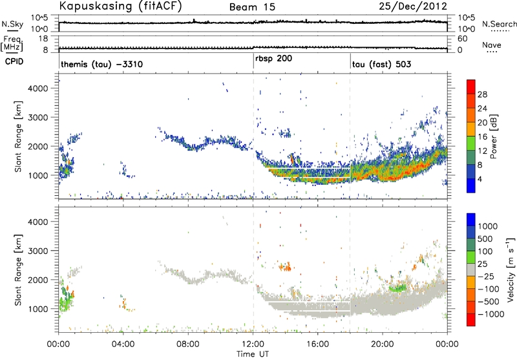Click the N.Sky legend label
This screenshot has height=358, width=517.
click(x=12, y=24)
